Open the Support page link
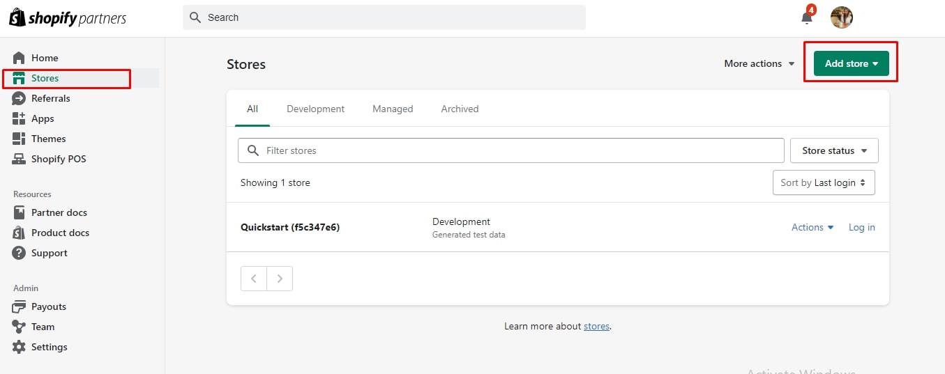This screenshot has width=945, height=374. point(50,253)
